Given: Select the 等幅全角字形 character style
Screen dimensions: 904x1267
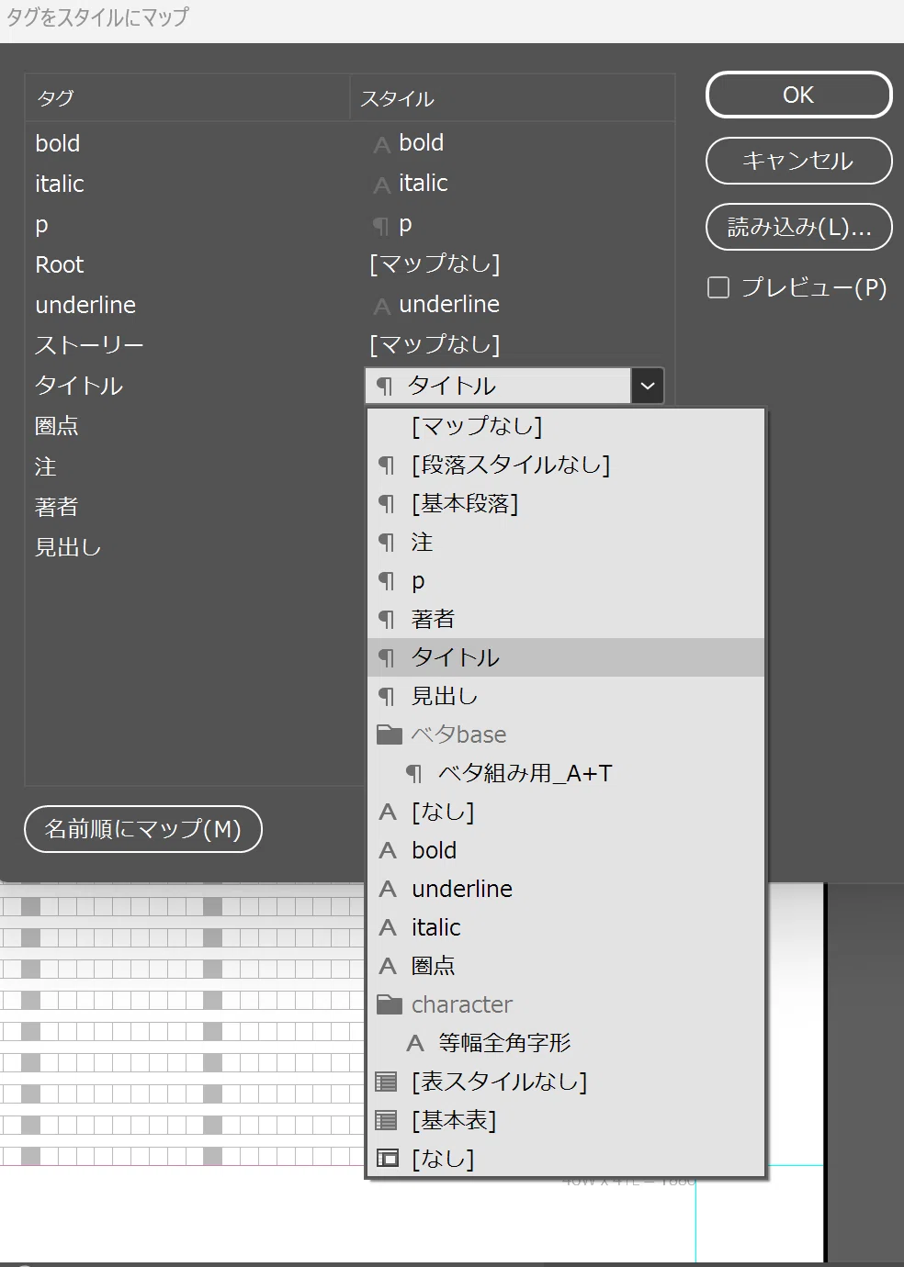Looking at the screenshot, I should (566, 1043).
